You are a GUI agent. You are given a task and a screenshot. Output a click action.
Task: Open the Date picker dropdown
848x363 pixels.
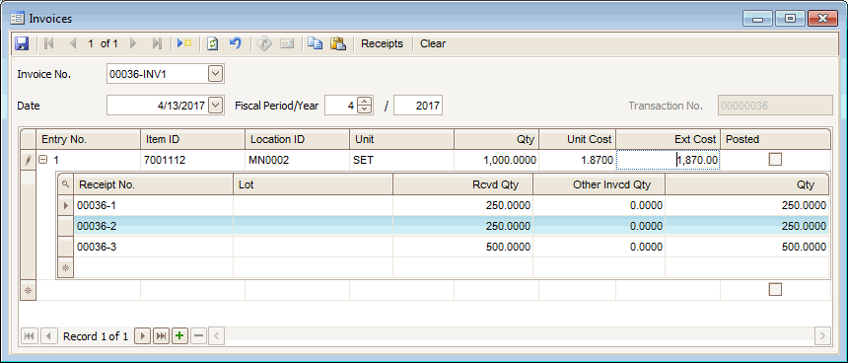(215, 105)
